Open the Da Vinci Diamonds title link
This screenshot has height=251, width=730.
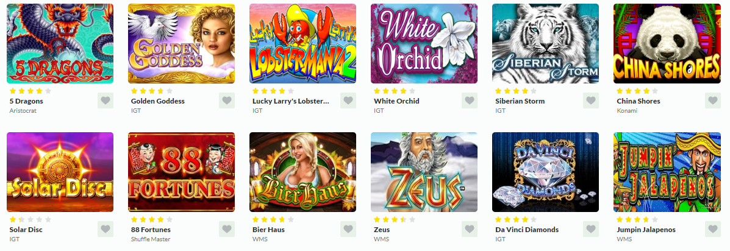[x=527, y=230]
